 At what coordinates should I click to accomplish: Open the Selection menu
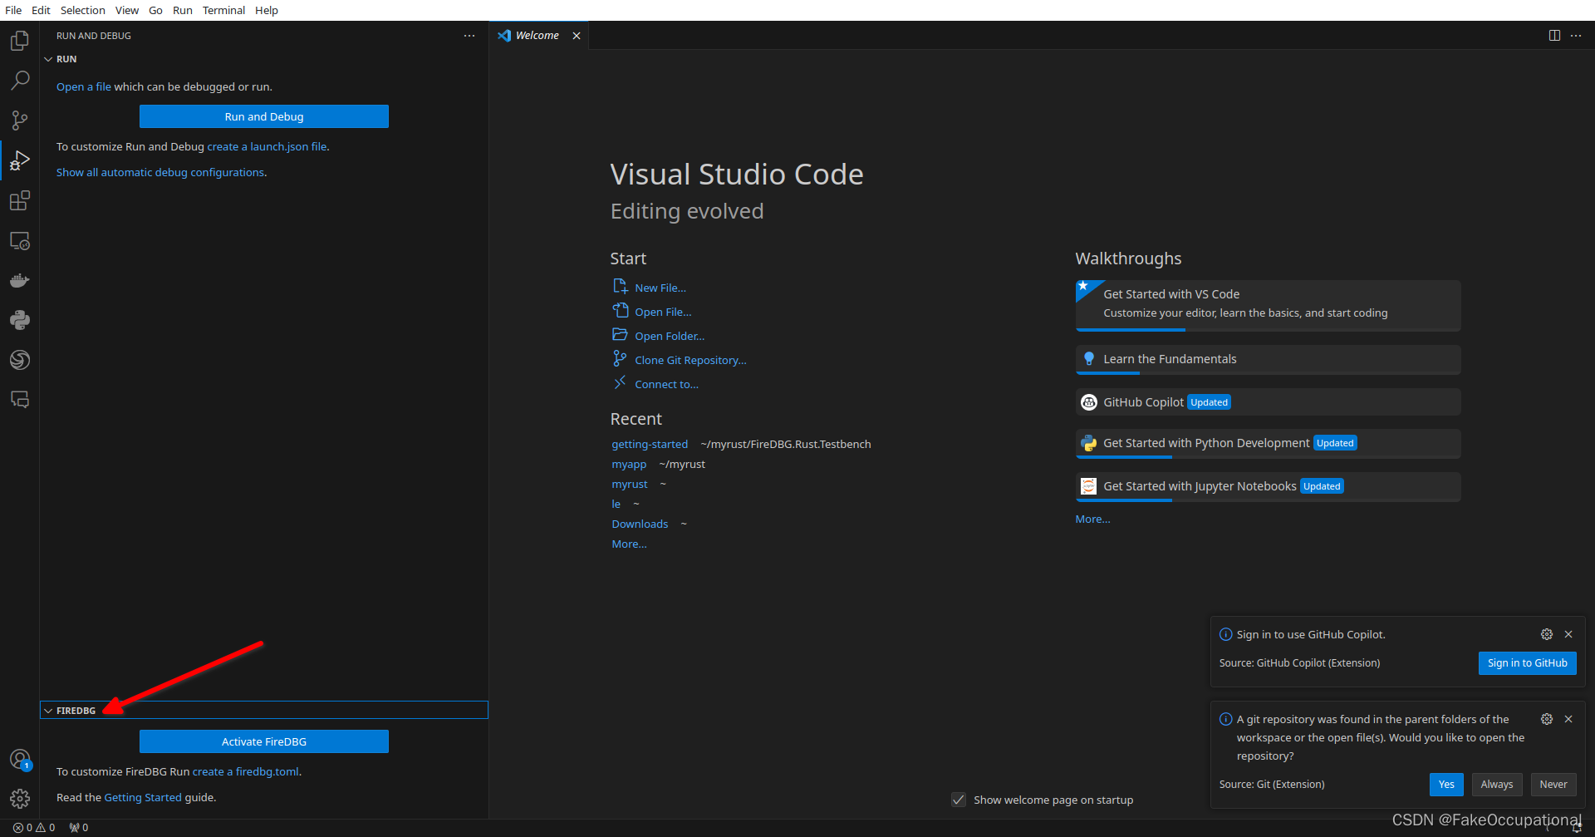[83, 10]
